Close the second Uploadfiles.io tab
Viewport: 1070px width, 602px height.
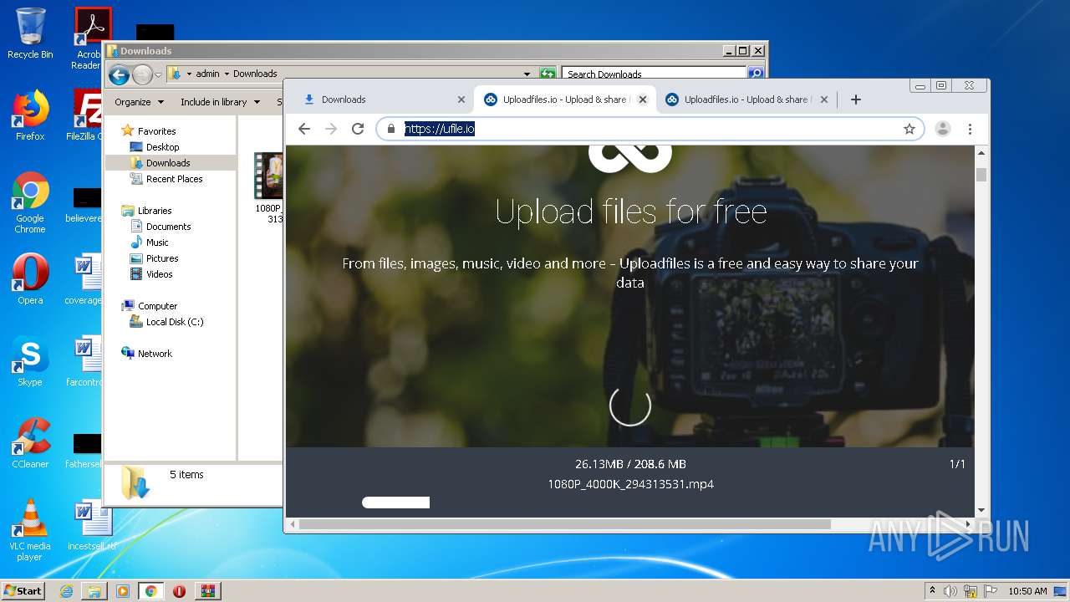823,99
